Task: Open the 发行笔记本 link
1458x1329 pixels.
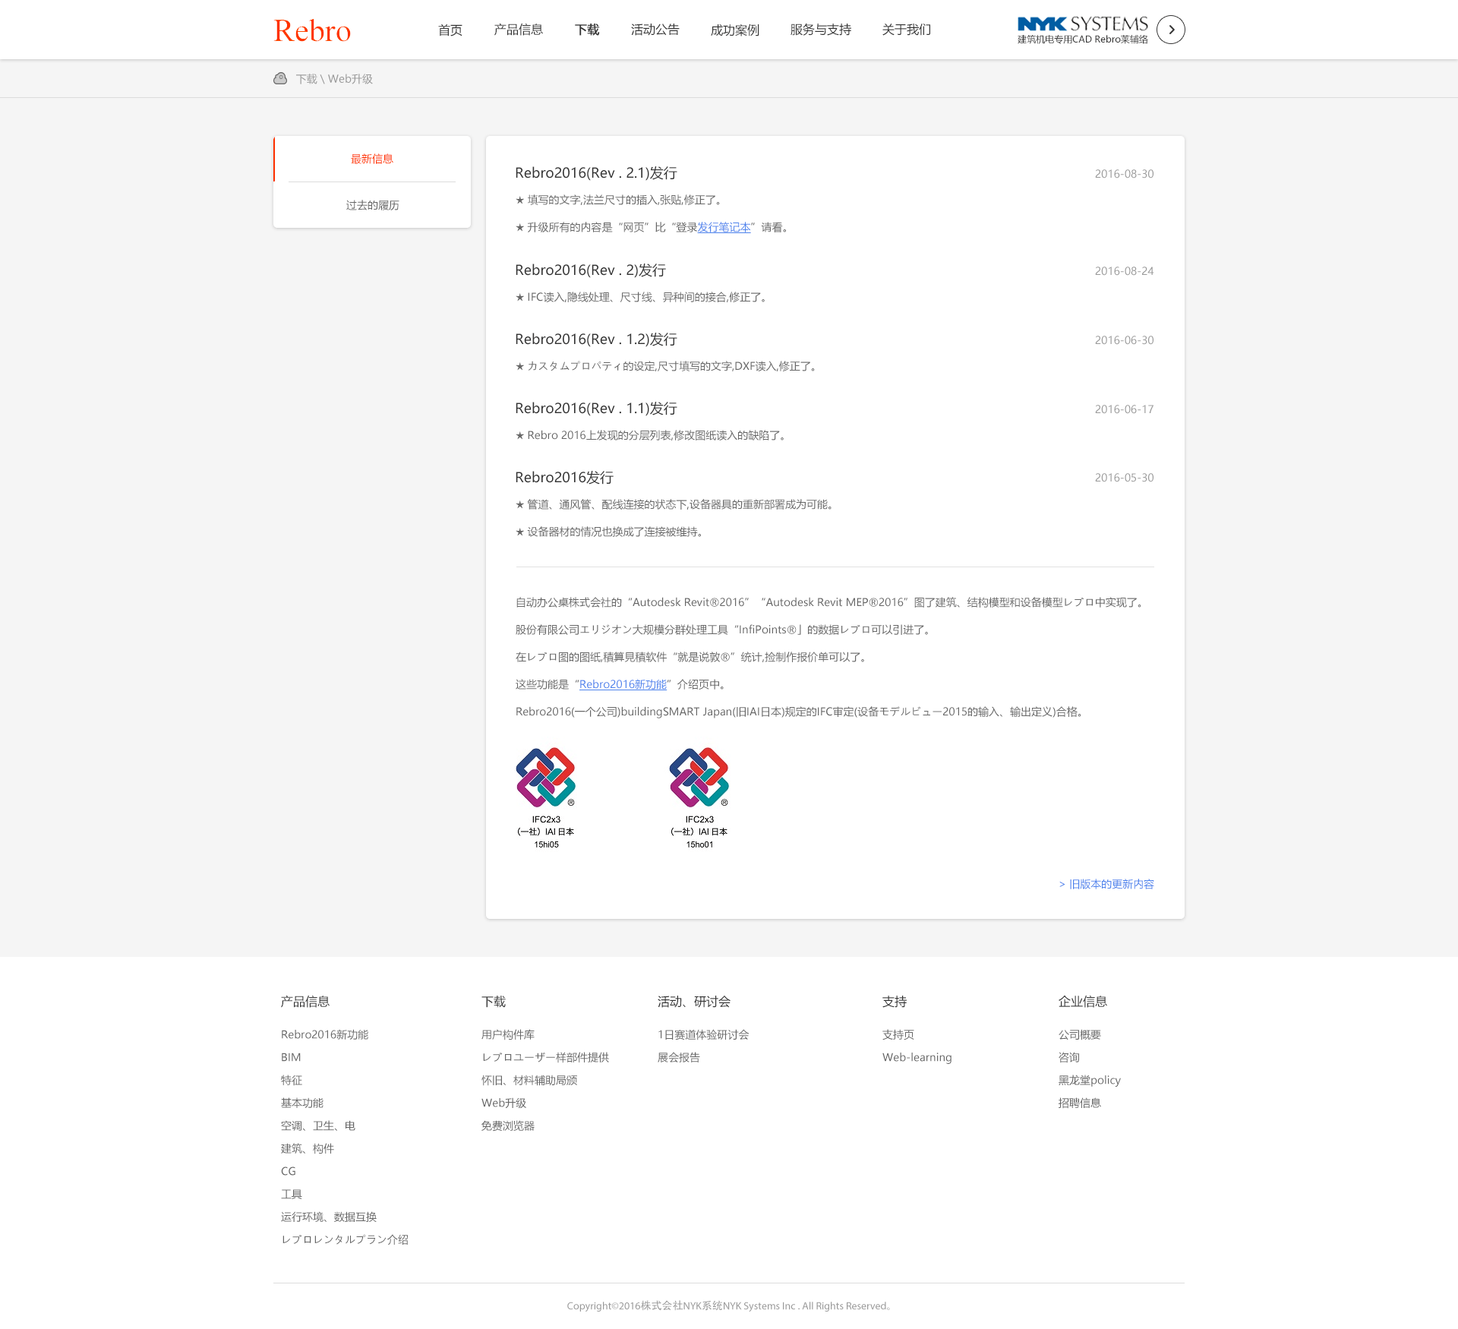Action: coord(724,227)
